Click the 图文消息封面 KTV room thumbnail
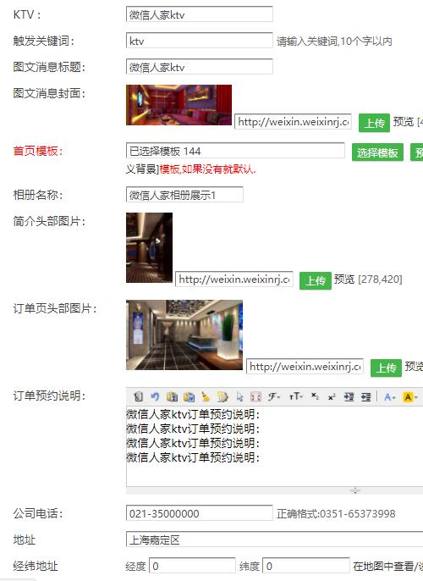This screenshot has width=423, height=581. 179,105
